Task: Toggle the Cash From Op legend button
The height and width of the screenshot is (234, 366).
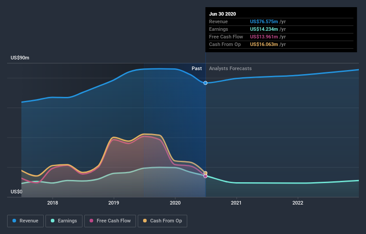Action: (162, 221)
